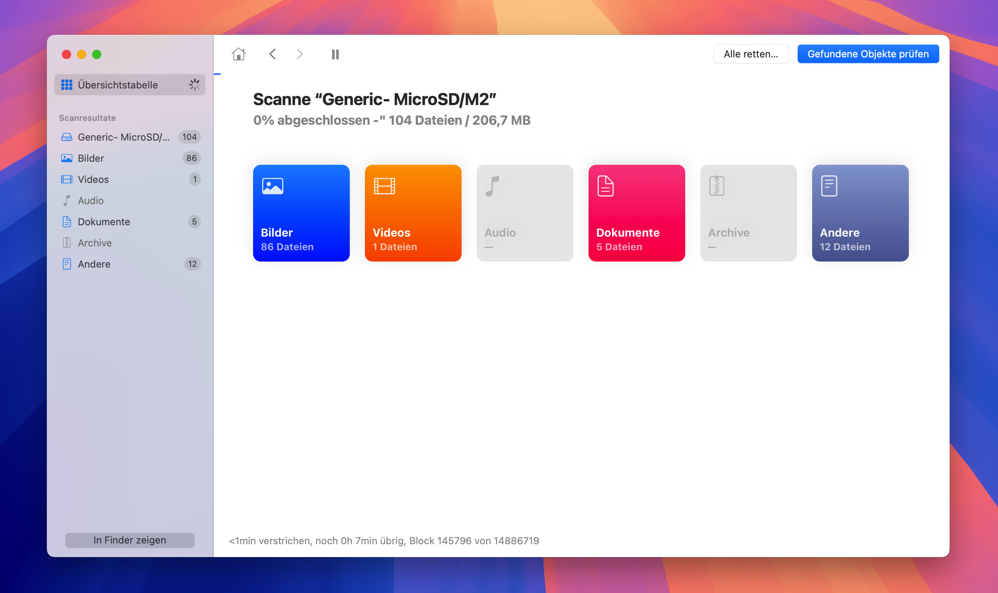Click the pause scan button
The image size is (998, 593).
click(x=337, y=54)
